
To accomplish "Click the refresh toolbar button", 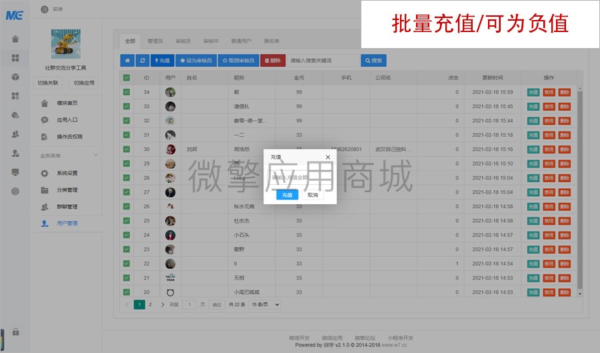I will coord(143,61).
